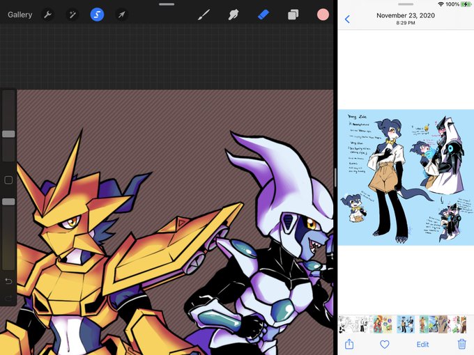Tap the 8:29 PM time label
The width and height of the screenshot is (474, 355).
406,23
